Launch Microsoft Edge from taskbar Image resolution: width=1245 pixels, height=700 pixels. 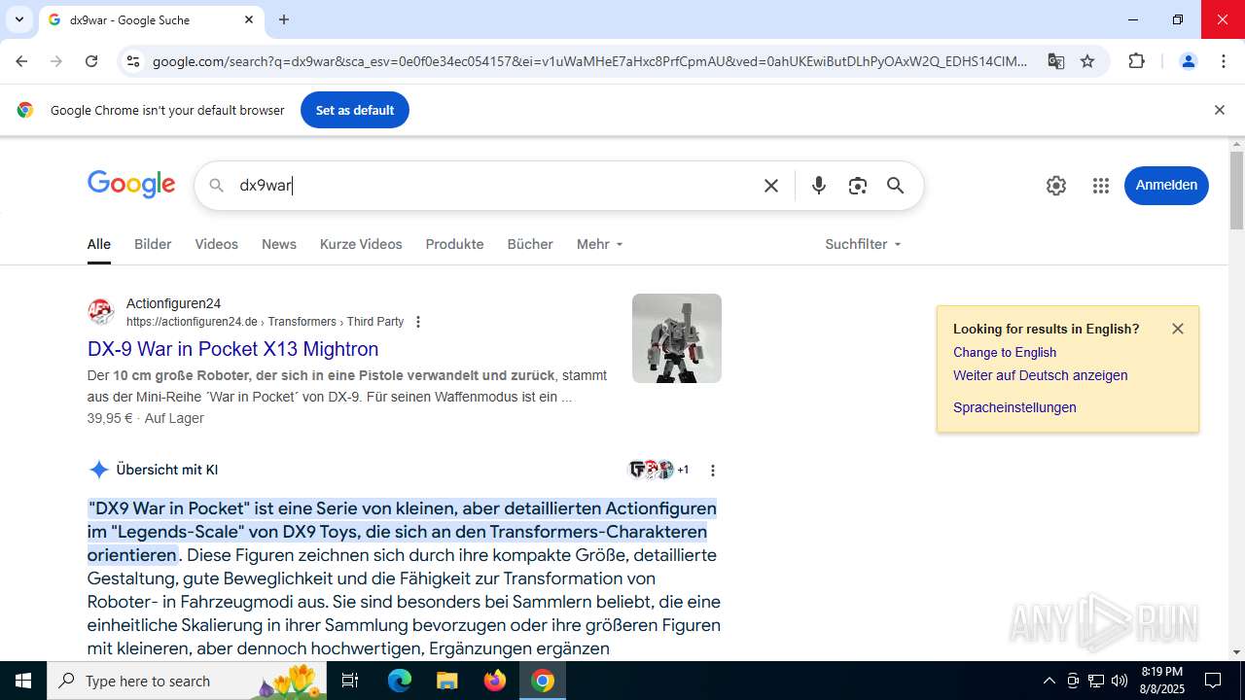(x=400, y=681)
